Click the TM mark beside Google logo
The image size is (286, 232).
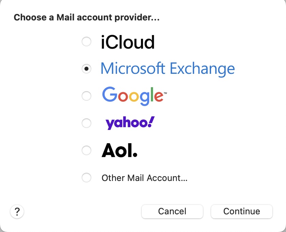(165, 93)
